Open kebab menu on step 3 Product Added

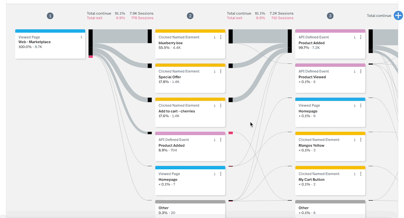(x=361, y=37)
